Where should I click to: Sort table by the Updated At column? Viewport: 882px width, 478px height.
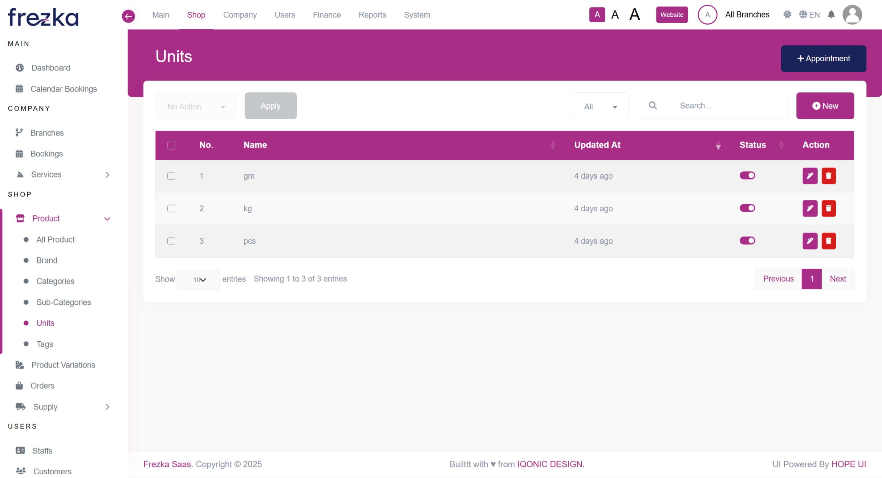(597, 145)
